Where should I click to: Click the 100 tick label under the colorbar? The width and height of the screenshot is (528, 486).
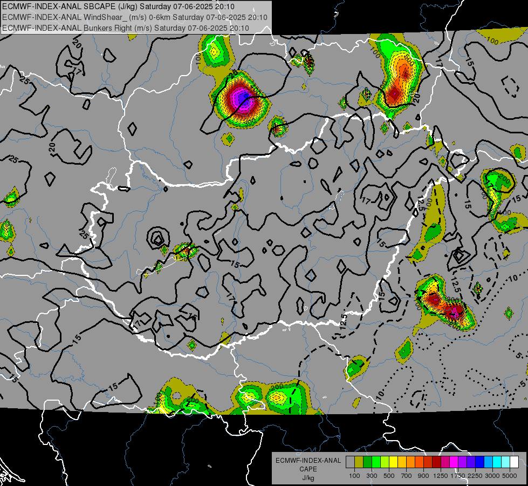354,476
